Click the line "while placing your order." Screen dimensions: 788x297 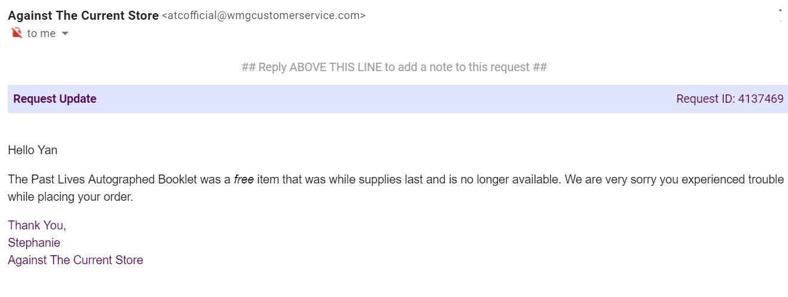[70, 197]
